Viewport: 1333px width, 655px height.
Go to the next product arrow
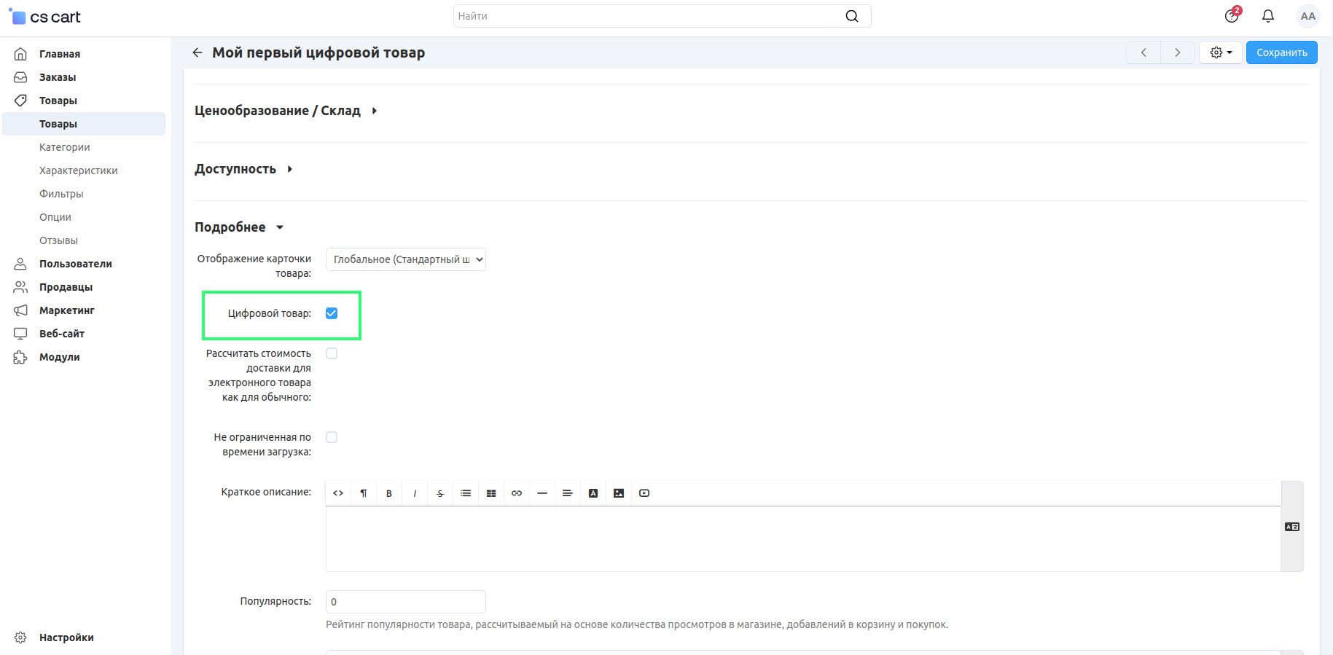pyautogui.click(x=1177, y=52)
